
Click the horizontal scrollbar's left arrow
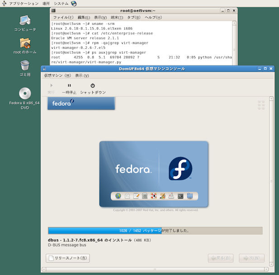click(44, 269)
